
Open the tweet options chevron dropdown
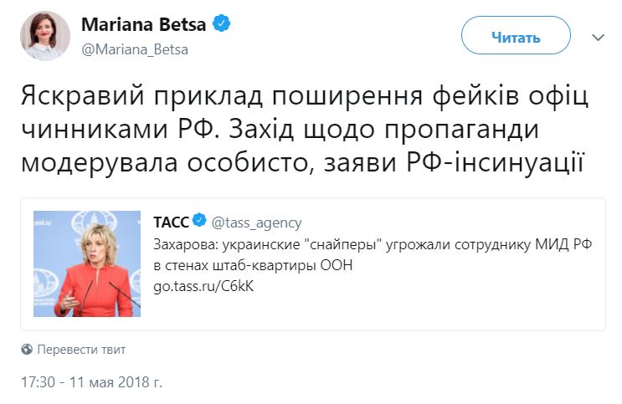click(598, 38)
